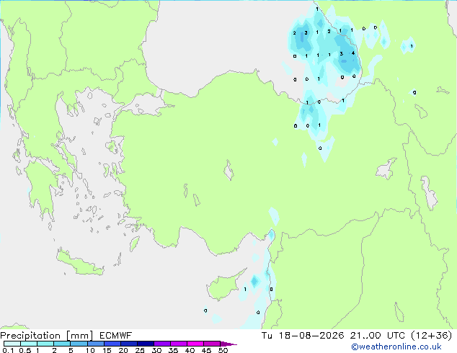457x353 pixels.
Task: Select the 2–5 mm legend color swatch
Action: pos(62,344)
